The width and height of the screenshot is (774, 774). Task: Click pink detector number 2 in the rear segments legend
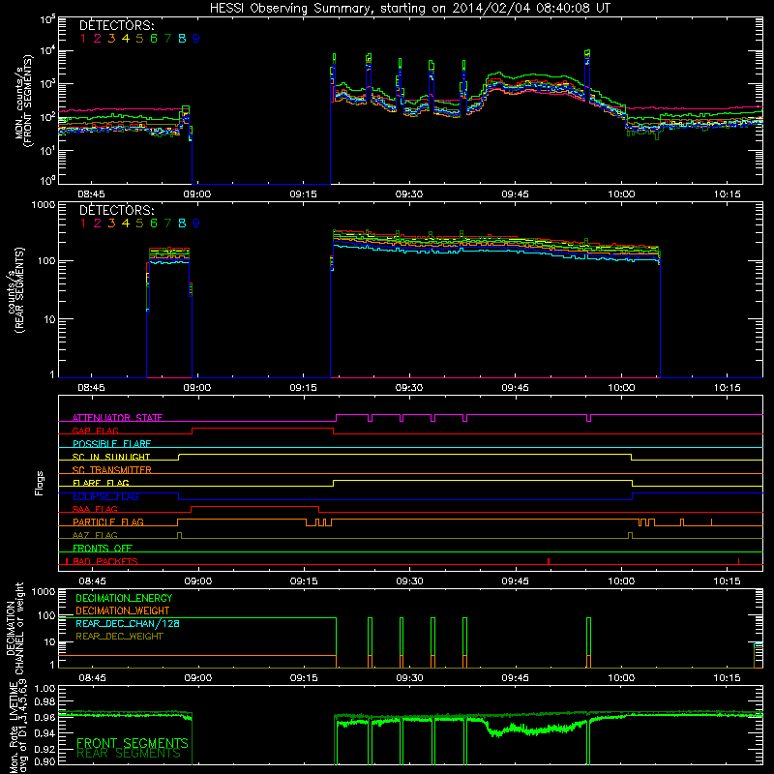98,223
